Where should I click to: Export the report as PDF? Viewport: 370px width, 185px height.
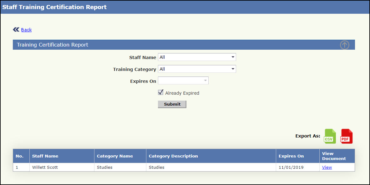click(346, 136)
